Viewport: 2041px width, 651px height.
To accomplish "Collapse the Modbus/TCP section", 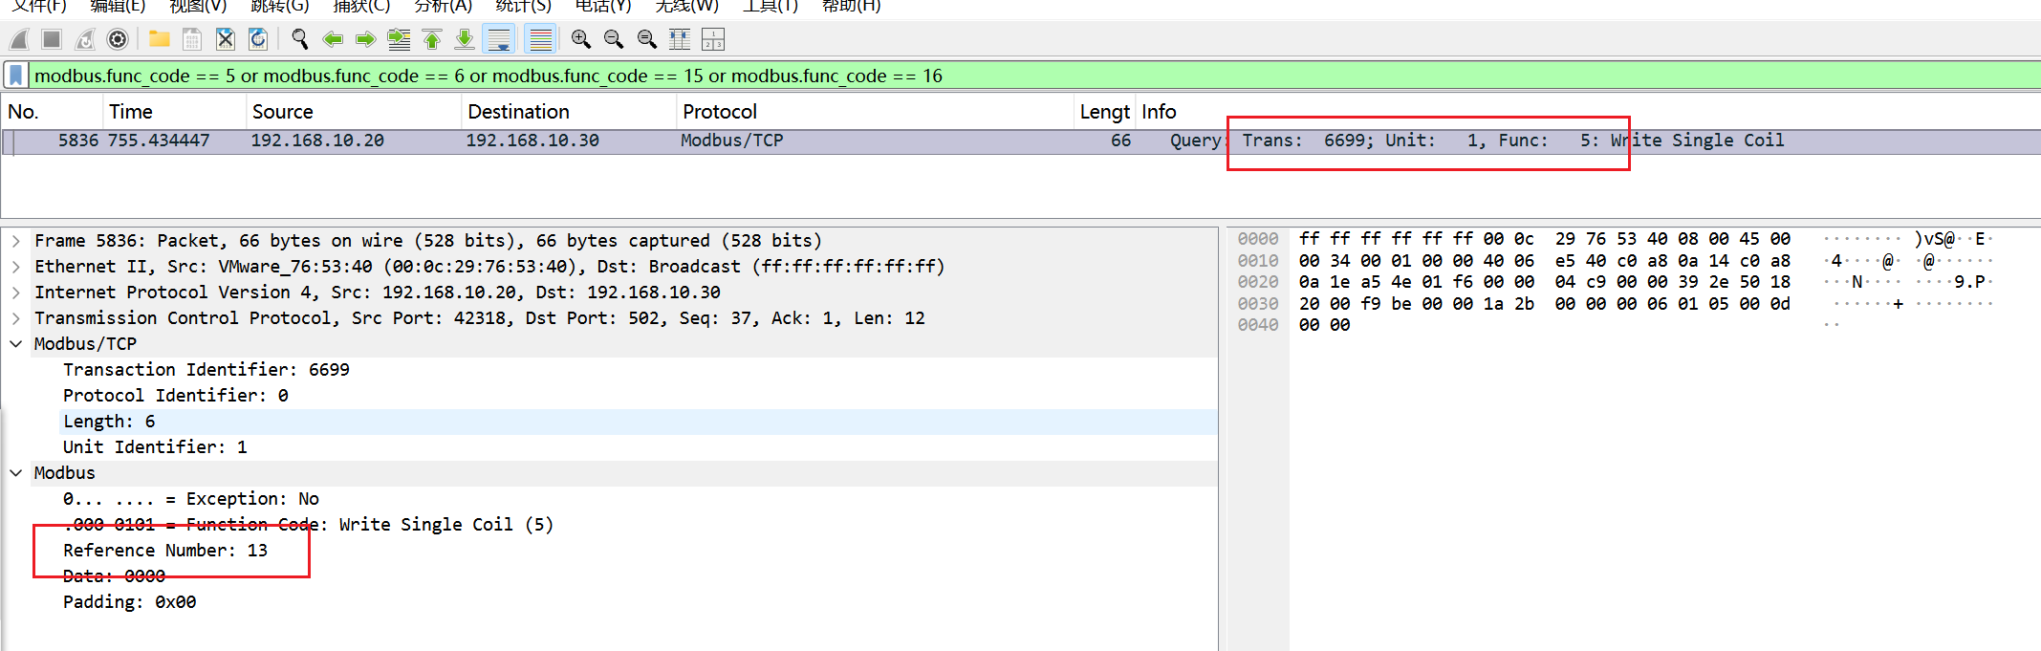I will (16, 344).
